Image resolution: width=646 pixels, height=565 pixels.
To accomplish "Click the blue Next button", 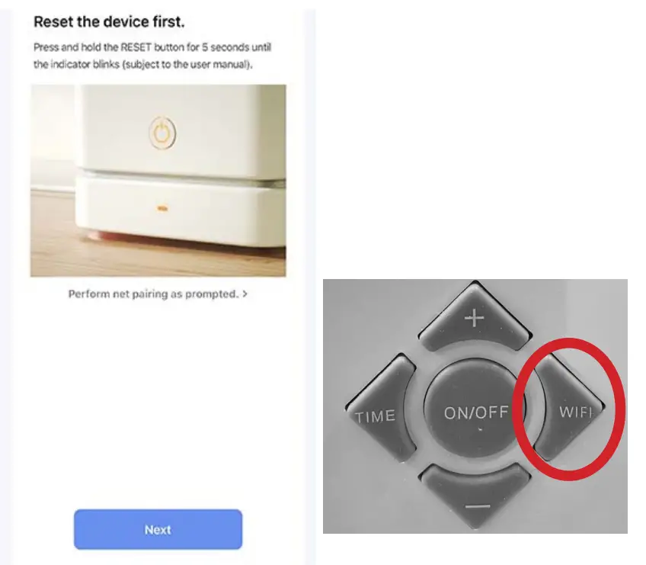I will pos(158,529).
